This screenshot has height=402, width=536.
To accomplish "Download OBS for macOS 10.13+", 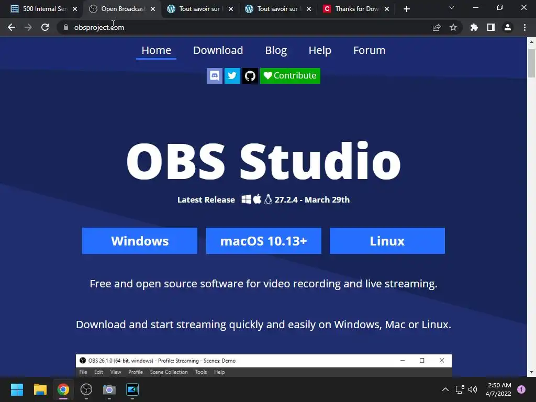I will (x=264, y=241).
